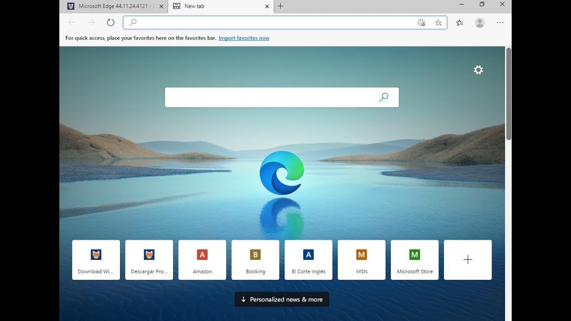Click the browser Back arrow button
571x321 pixels.
[x=72, y=23]
